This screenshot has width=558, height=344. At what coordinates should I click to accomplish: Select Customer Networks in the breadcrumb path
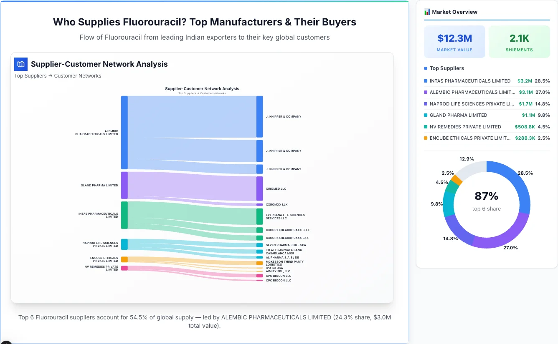coord(79,75)
